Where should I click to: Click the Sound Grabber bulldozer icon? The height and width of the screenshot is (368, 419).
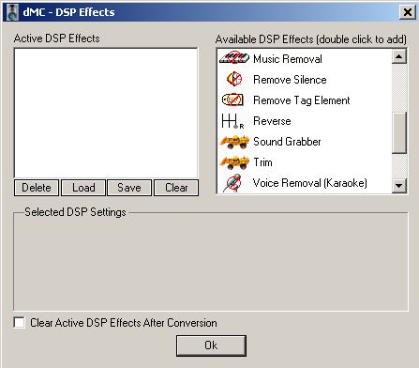(x=234, y=142)
